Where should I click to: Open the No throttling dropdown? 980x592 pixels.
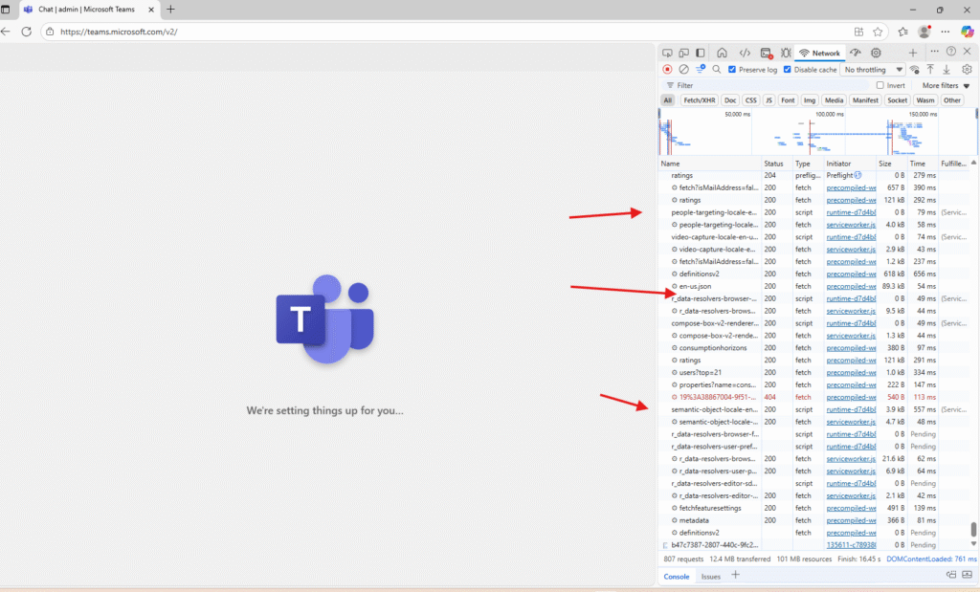pyautogui.click(x=873, y=70)
